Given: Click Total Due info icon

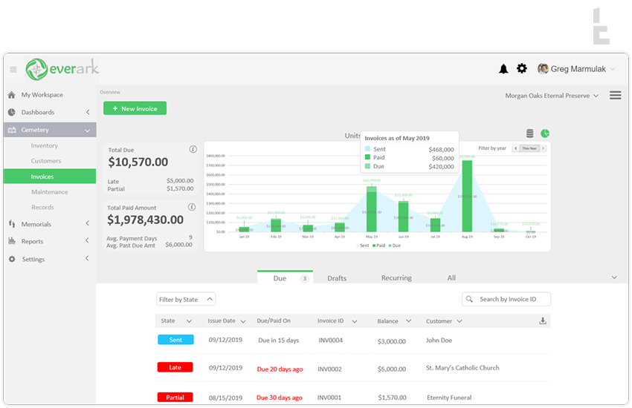Looking at the screenshot, I should point(193,149).
